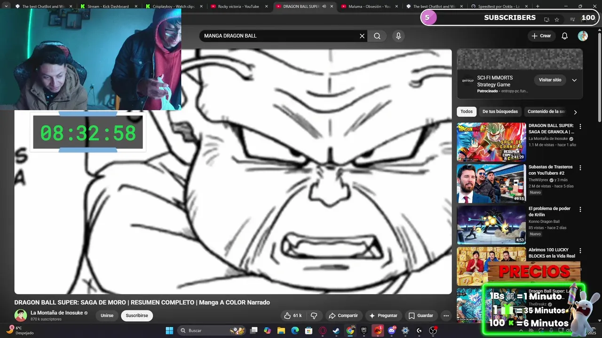Screen dimensions: 602x338
Task: Expand the sponsored ad chevron
Action: click(x=574, y=80)
